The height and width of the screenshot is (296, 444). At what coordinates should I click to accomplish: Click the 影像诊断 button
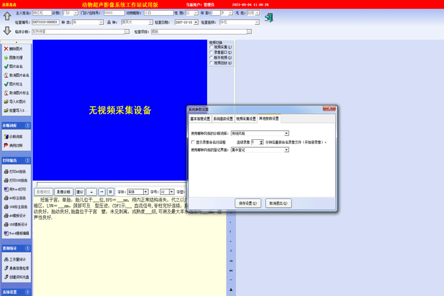pos(64,192)
